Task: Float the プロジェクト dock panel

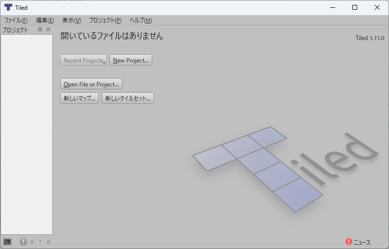Action: (40, 29)
